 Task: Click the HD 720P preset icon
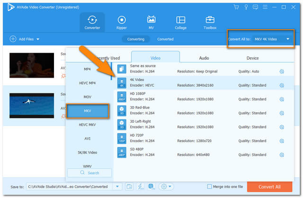[122, 138]
